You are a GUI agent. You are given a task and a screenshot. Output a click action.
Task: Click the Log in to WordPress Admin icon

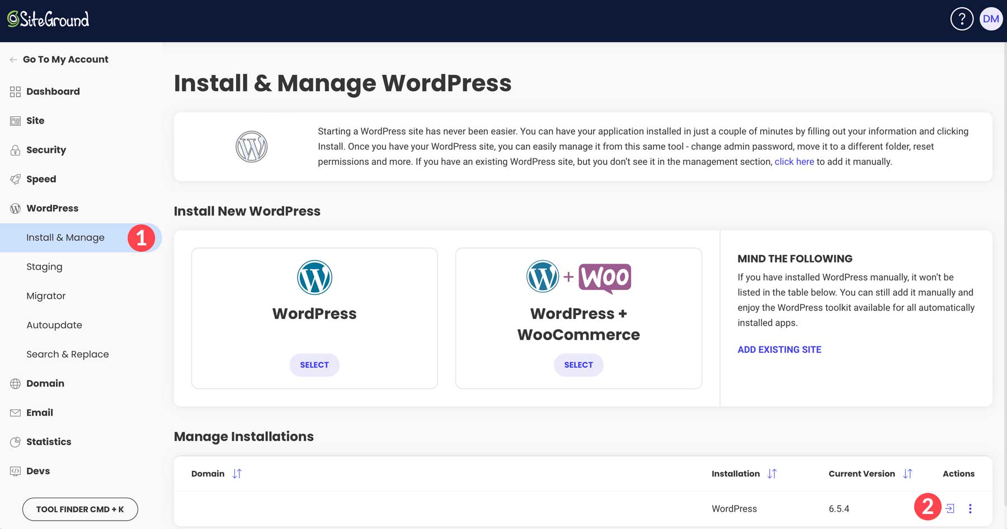950,508
